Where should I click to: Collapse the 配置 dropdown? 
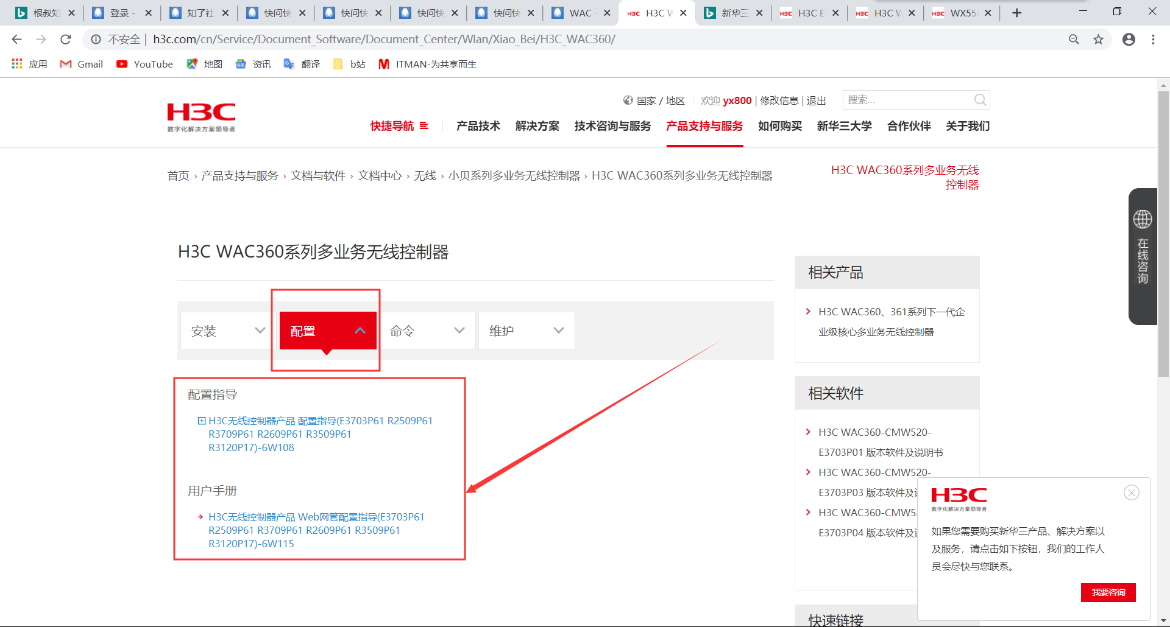pos(328,331)
